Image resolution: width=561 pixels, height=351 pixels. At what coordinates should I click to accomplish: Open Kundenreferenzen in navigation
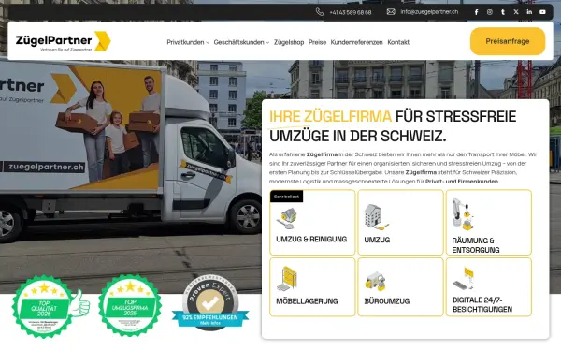click(x=356, y=42)
